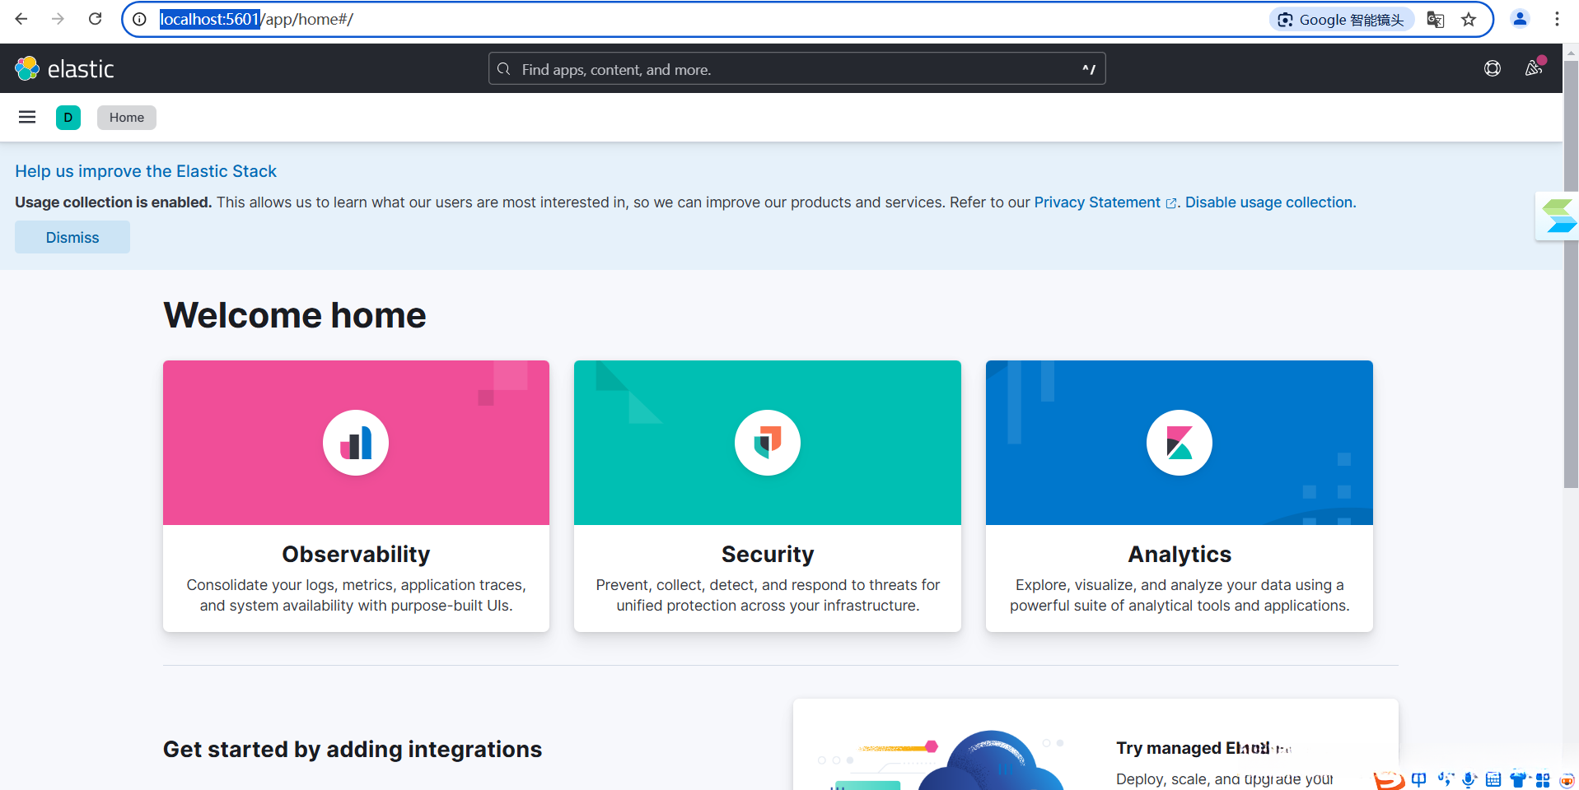Click the 'Welcome home' heading
The height and width of the screenshot is (790, 1579).
pyautogui.click(x=295, y=315)
